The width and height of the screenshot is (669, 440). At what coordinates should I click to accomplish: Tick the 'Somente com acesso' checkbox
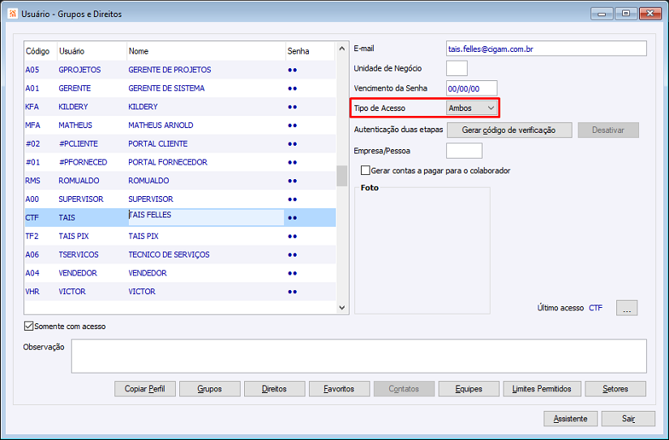28,327
